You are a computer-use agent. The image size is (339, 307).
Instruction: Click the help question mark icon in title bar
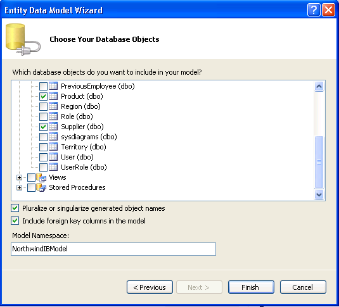[314, 10]
